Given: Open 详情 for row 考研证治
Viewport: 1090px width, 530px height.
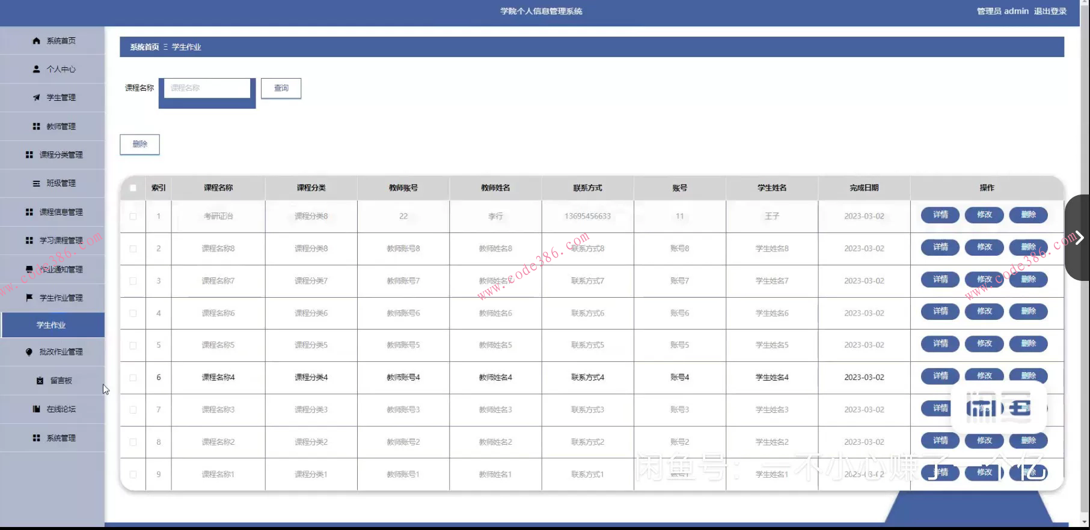Looking at the screenshot, I should [x=940, y=215].
